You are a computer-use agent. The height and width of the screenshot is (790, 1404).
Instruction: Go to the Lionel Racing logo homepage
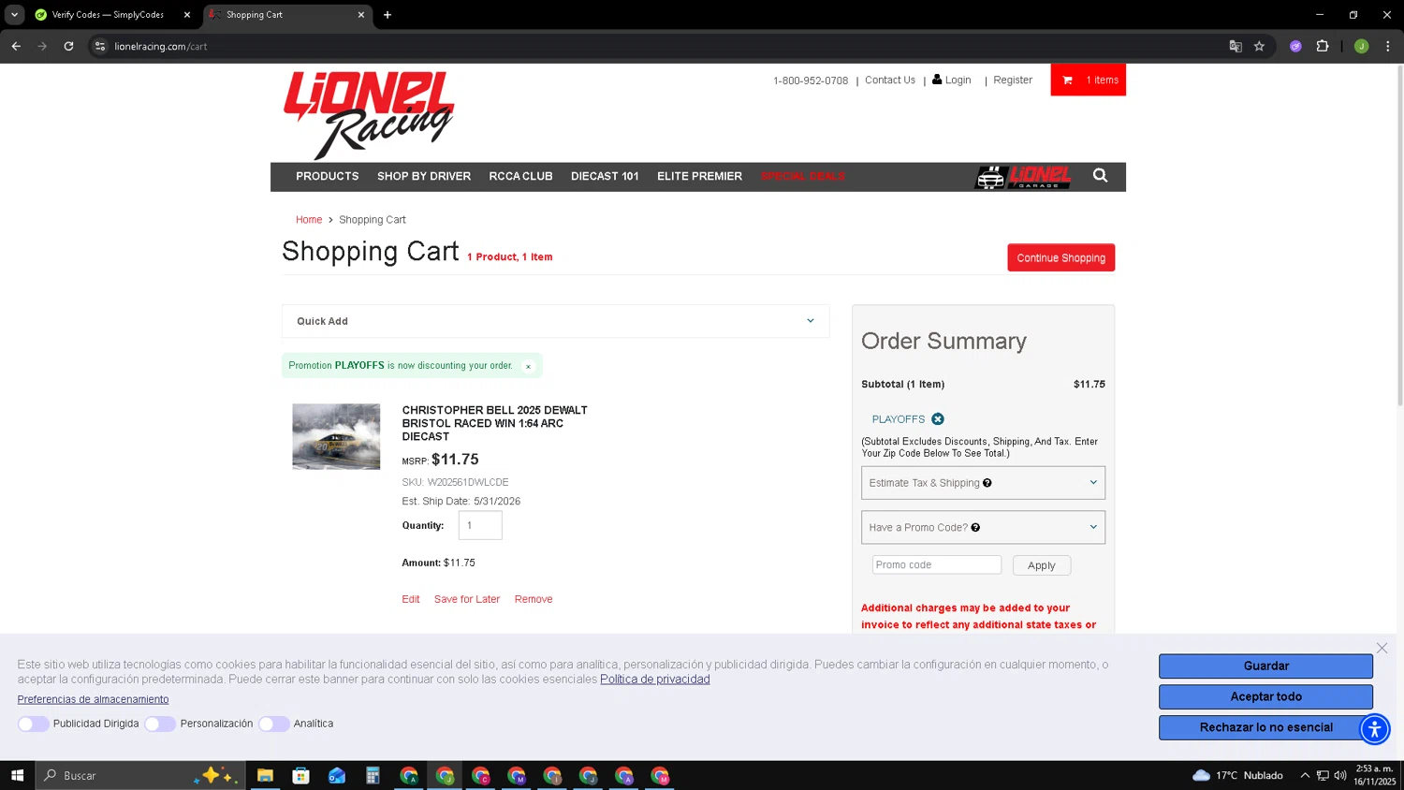coord(369,114)
